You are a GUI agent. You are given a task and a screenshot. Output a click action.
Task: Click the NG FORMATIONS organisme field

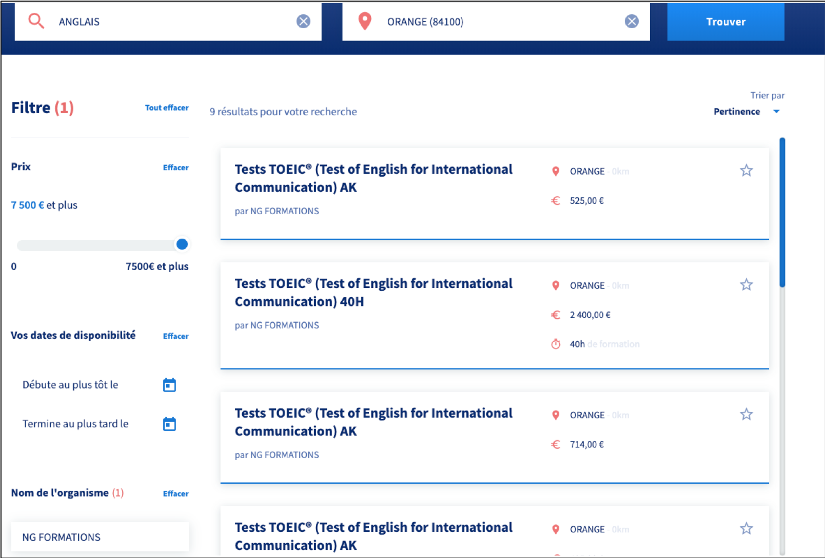[100, 537]
